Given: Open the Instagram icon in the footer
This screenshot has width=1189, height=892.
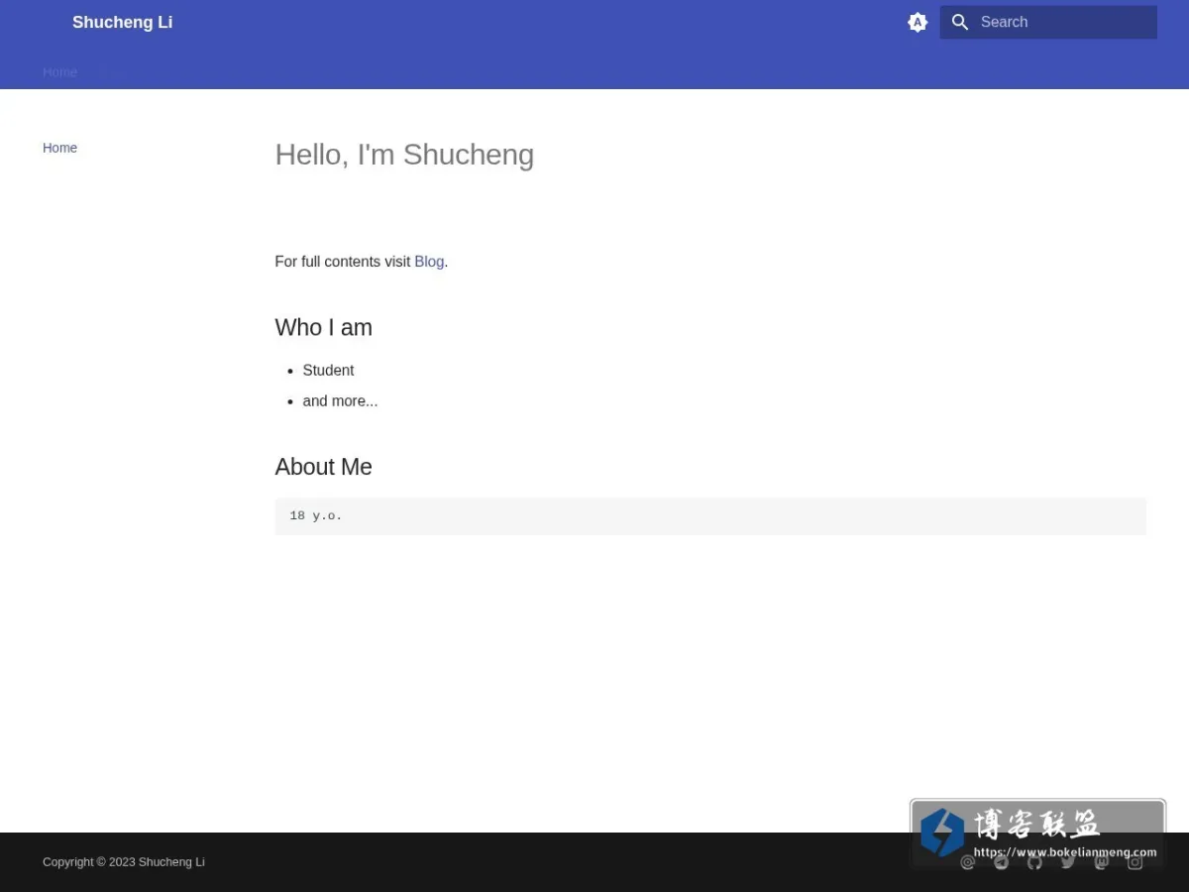Looking at the screenshot, I should point(1135,862).
